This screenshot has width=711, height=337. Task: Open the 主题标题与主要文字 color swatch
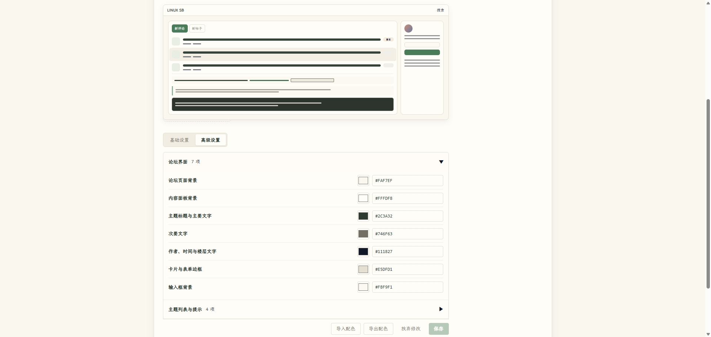363,216
